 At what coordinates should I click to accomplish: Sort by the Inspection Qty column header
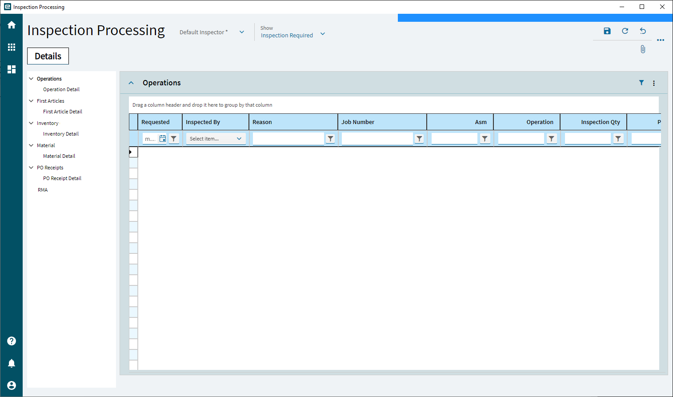(x=593, y=122)
